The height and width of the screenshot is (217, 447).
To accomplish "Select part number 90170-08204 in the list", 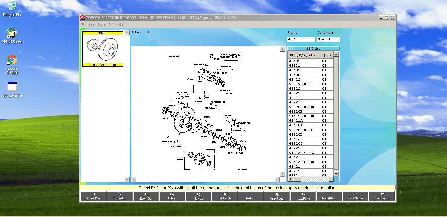I will [x=304, y=130].
